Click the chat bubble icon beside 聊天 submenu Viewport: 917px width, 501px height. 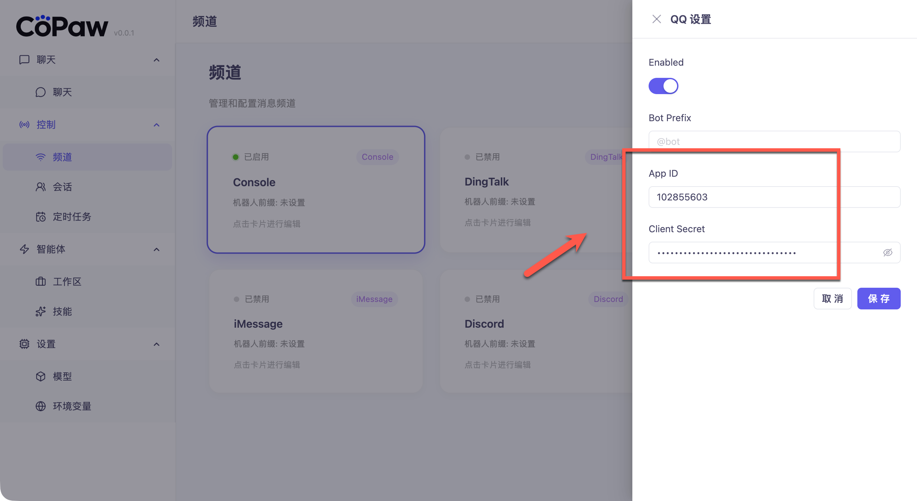click(41, 92)
